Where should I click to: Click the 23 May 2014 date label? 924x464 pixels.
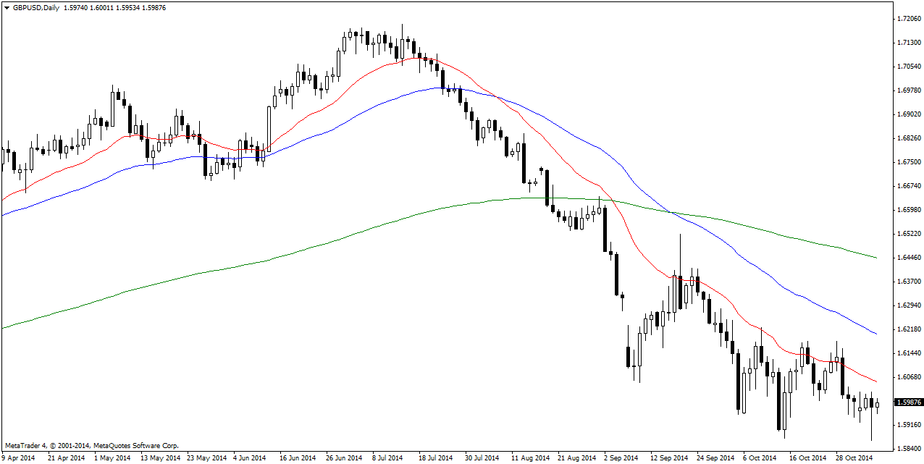point(206,457)
